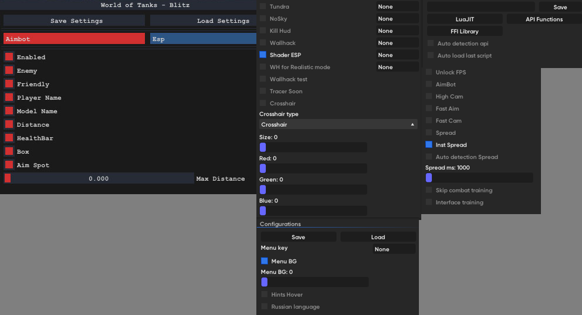Screen dimensions: 582x315
Task: Switch to the Aimbot tab
Action: click(x=75, y=39)
